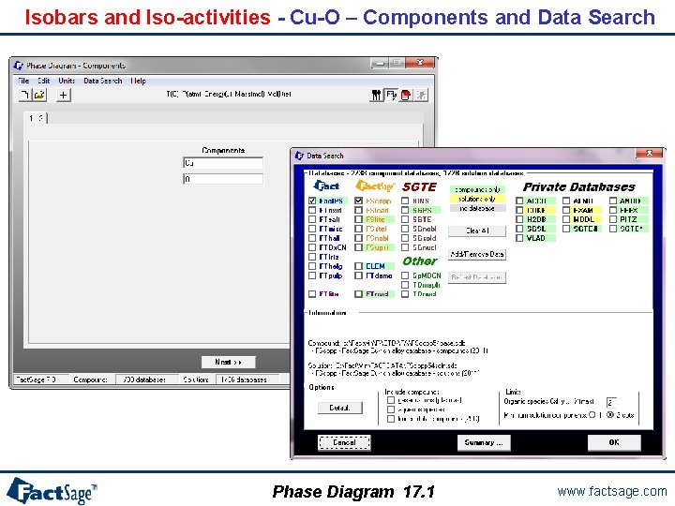Check the ELEM database box
Viewport: 675px width, 506px height.
pyautogui.click(x=358, y=266)
